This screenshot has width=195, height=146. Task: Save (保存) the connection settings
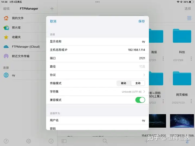(x=142, y=21)
